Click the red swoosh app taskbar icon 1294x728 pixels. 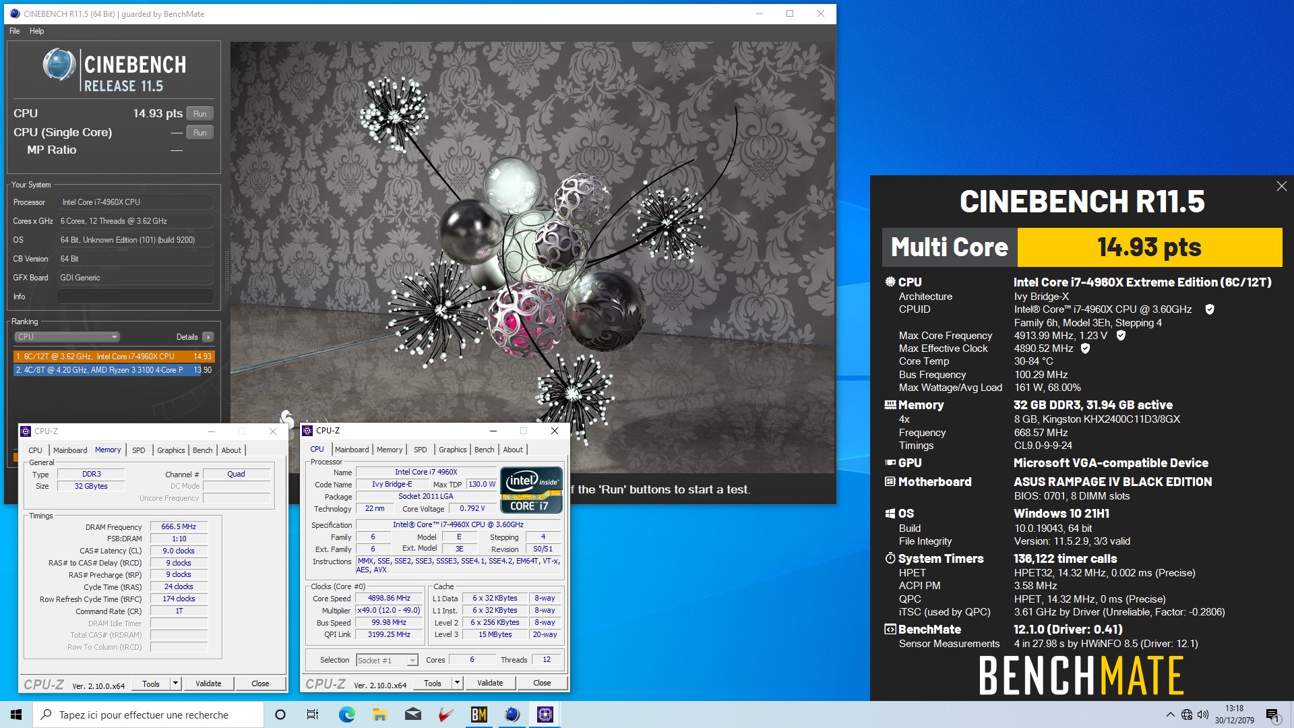pos(445,715)
